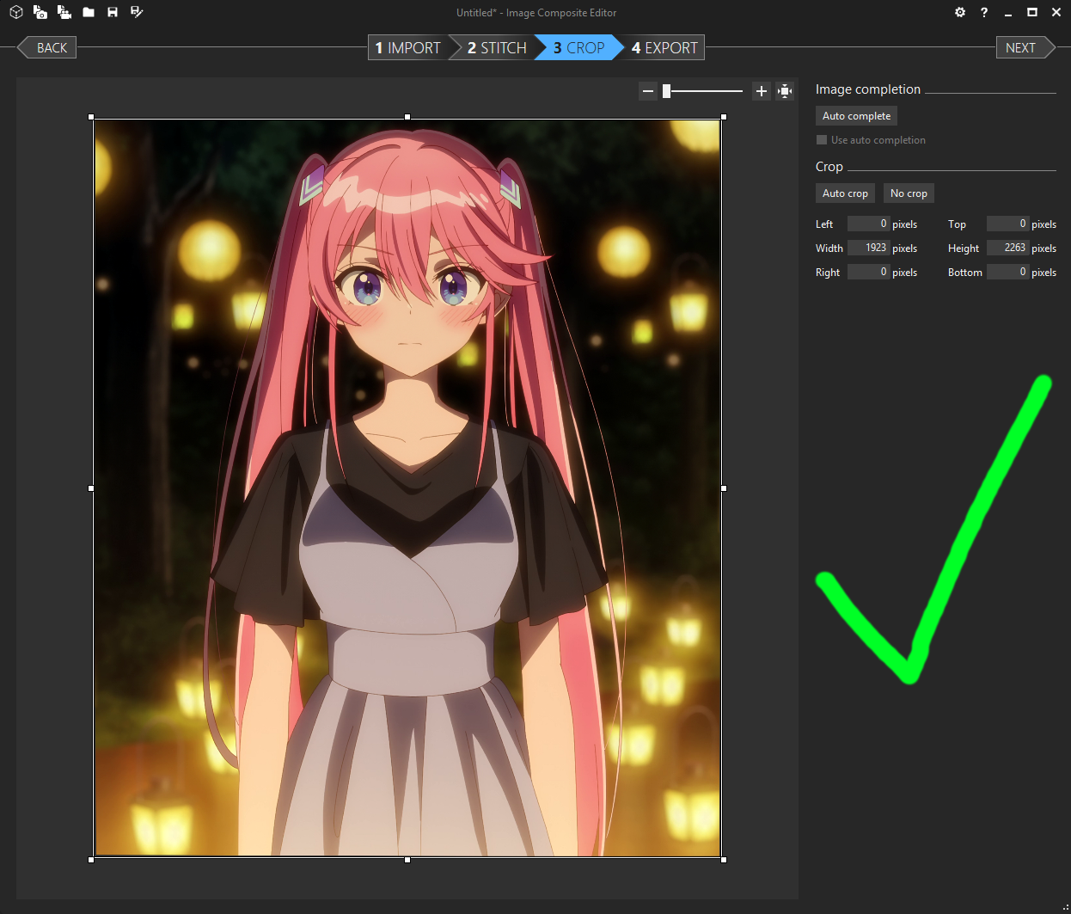Maximize the Image Composite Editor window

tap(1032, 12)
